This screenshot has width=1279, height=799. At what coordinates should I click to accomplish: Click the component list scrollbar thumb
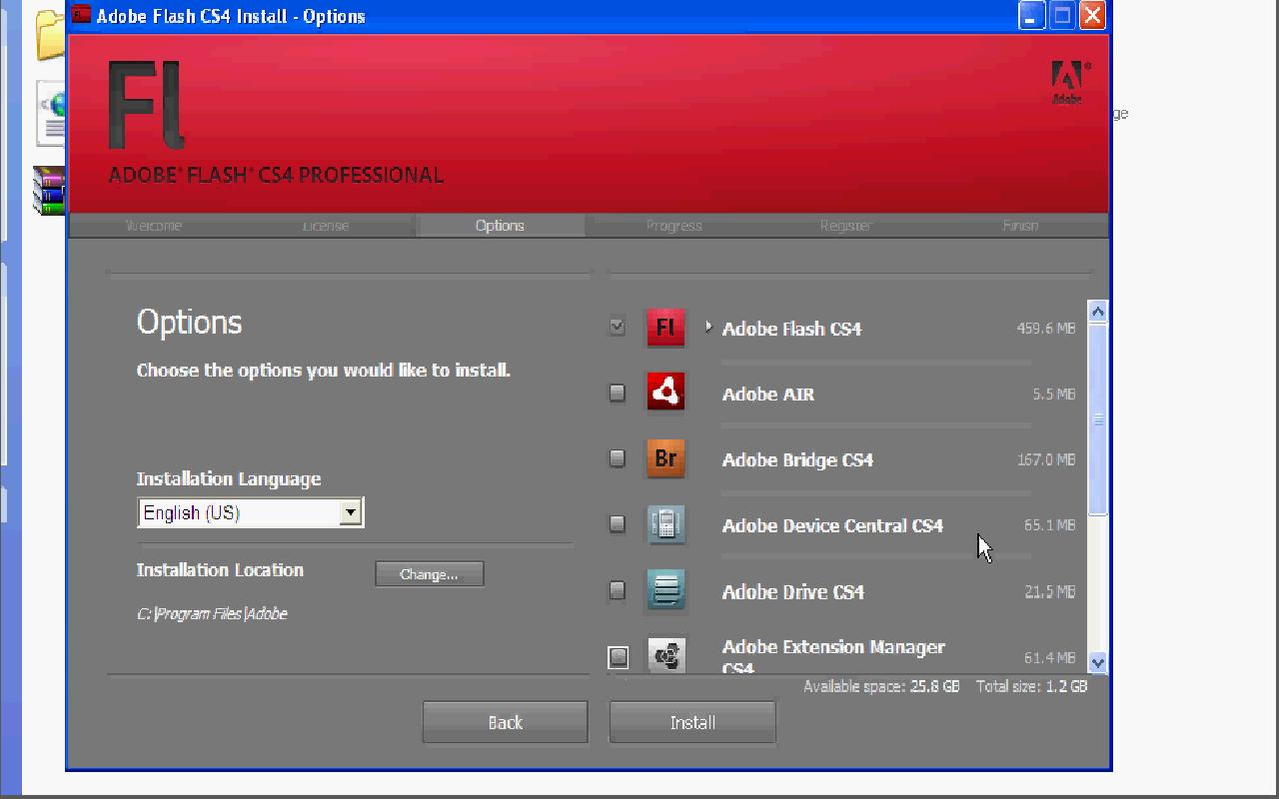1098,419
